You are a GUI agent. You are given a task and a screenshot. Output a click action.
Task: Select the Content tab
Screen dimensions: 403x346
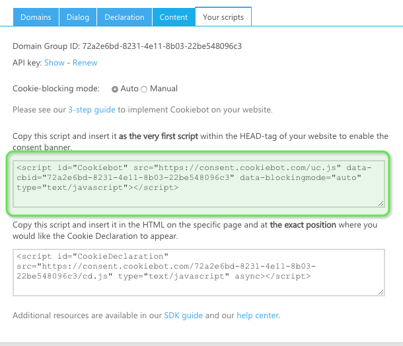click(174, 17)
